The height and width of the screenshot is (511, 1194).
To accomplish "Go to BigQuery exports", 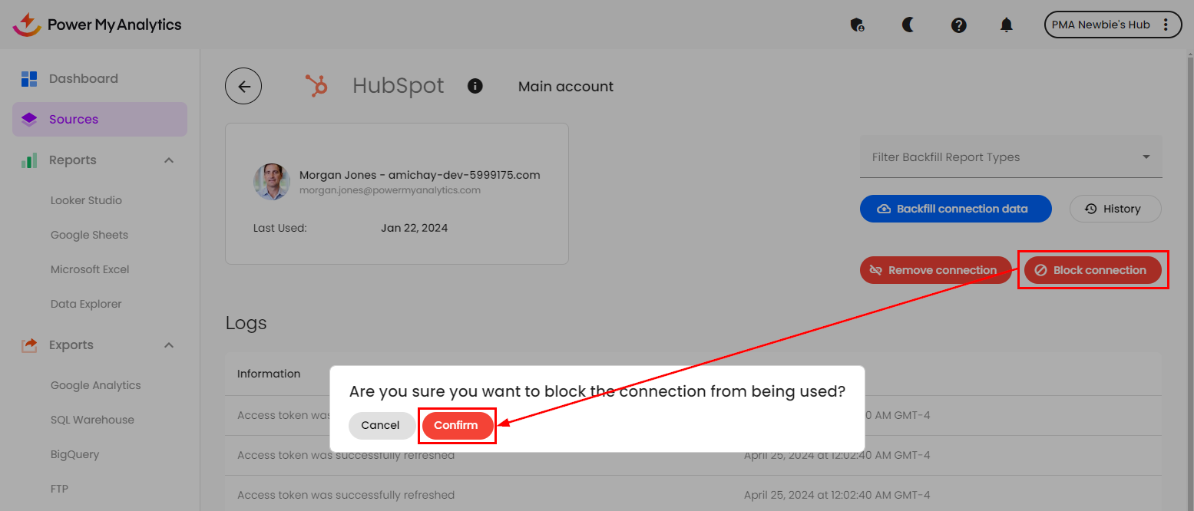I will pos(74,454).
